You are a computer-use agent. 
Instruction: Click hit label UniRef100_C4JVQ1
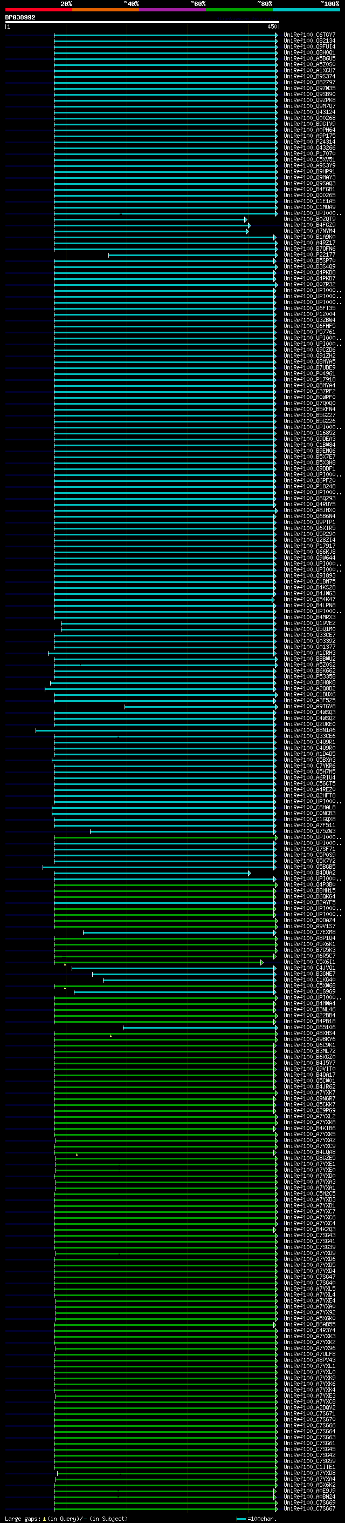tap(309, 969)
